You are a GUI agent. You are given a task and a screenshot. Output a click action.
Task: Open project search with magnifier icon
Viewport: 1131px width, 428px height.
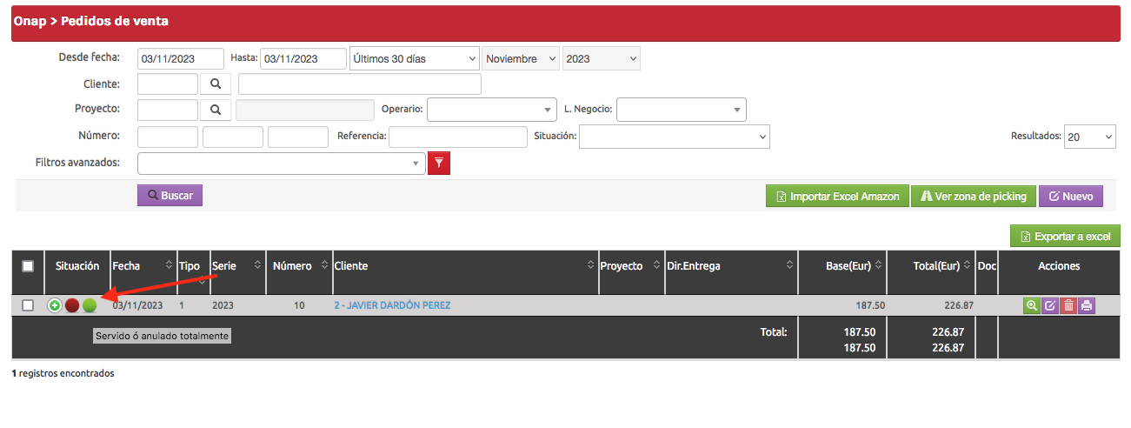(x=216, y=110)
